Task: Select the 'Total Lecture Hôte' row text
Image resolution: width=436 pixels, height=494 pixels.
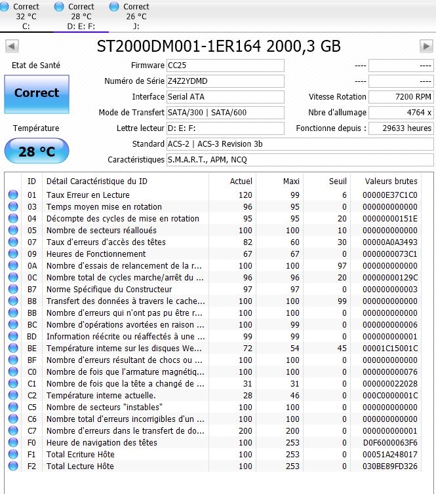Action: 80,466
